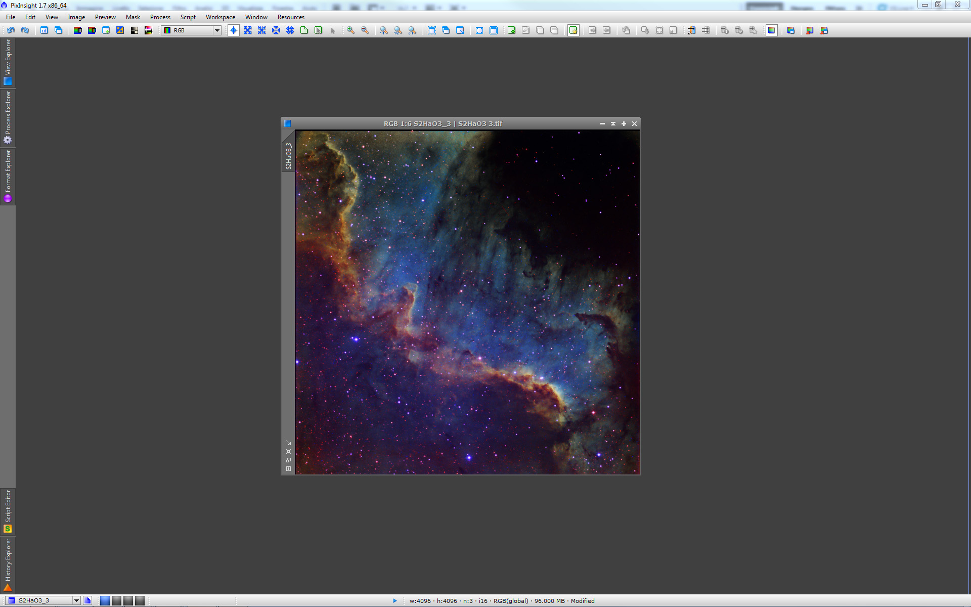This screenshot has height=607, width=971.
Task: Click the Zoom Out magnifier icon
Action: 365,30
